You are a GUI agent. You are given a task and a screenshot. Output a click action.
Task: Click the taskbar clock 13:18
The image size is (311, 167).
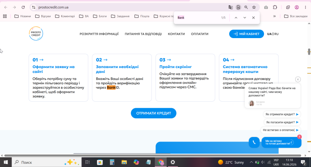290,160
